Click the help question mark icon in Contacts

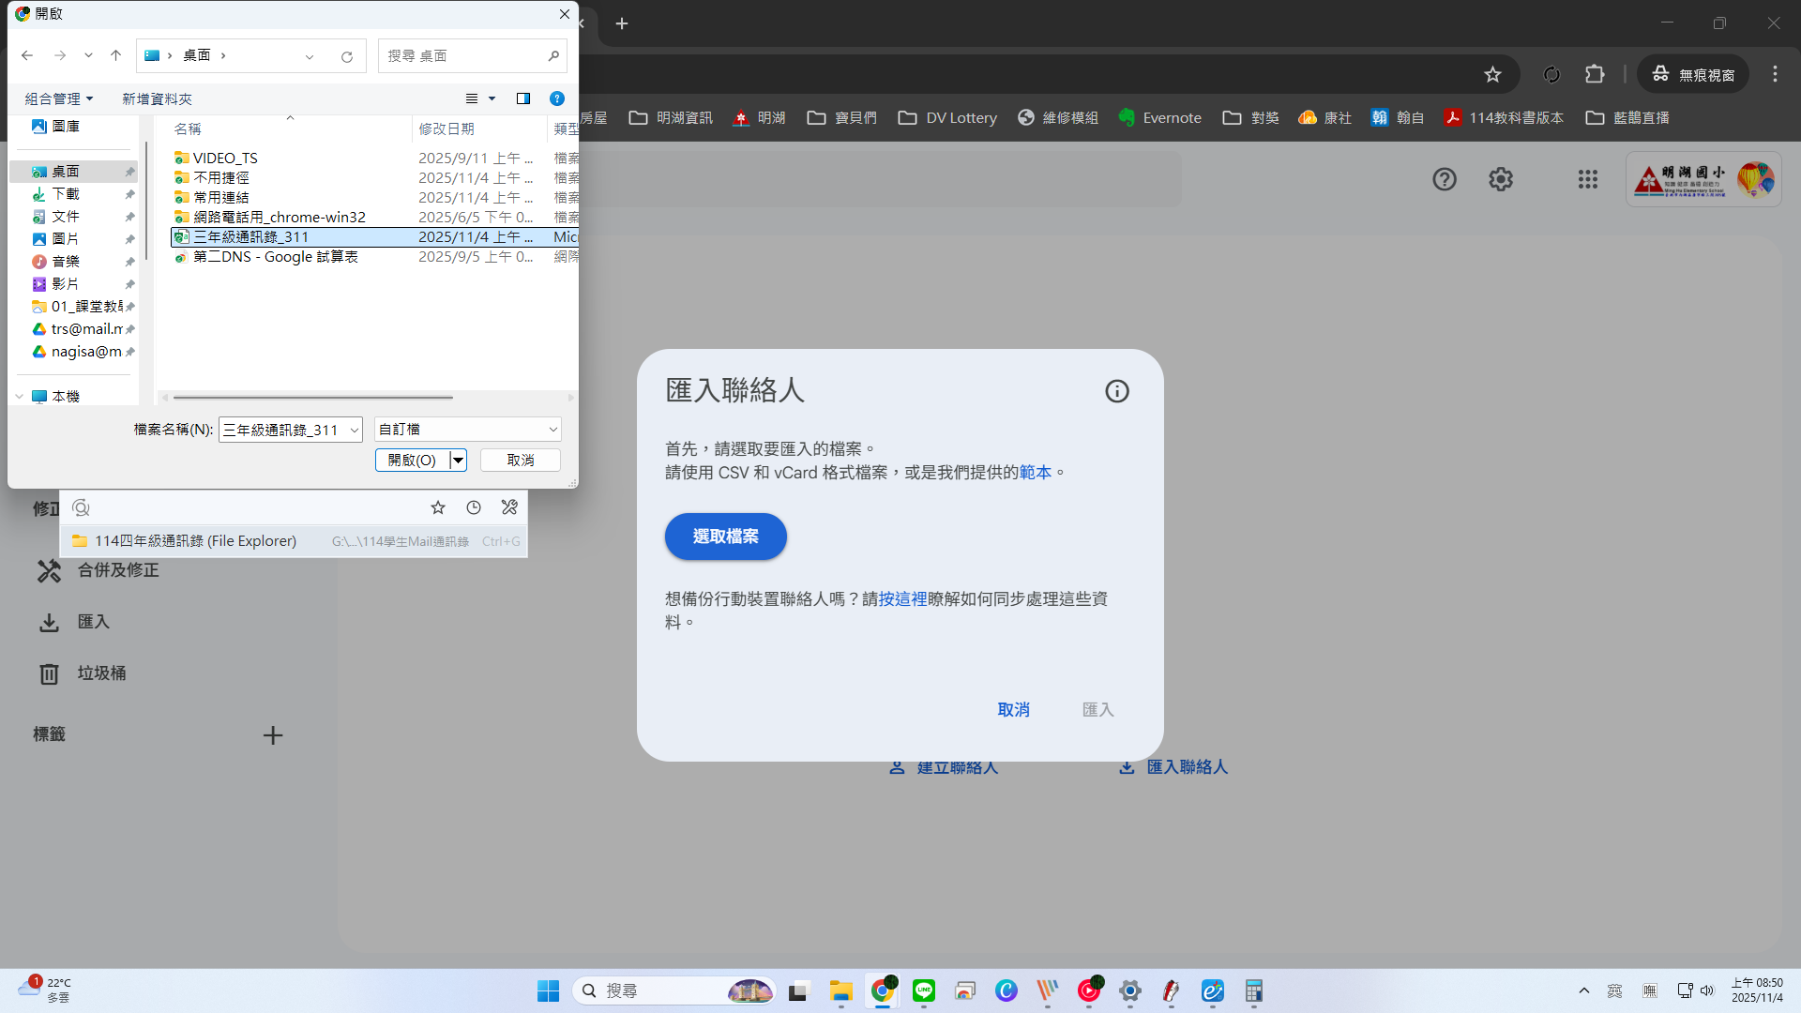click(x=1444, y=179)
